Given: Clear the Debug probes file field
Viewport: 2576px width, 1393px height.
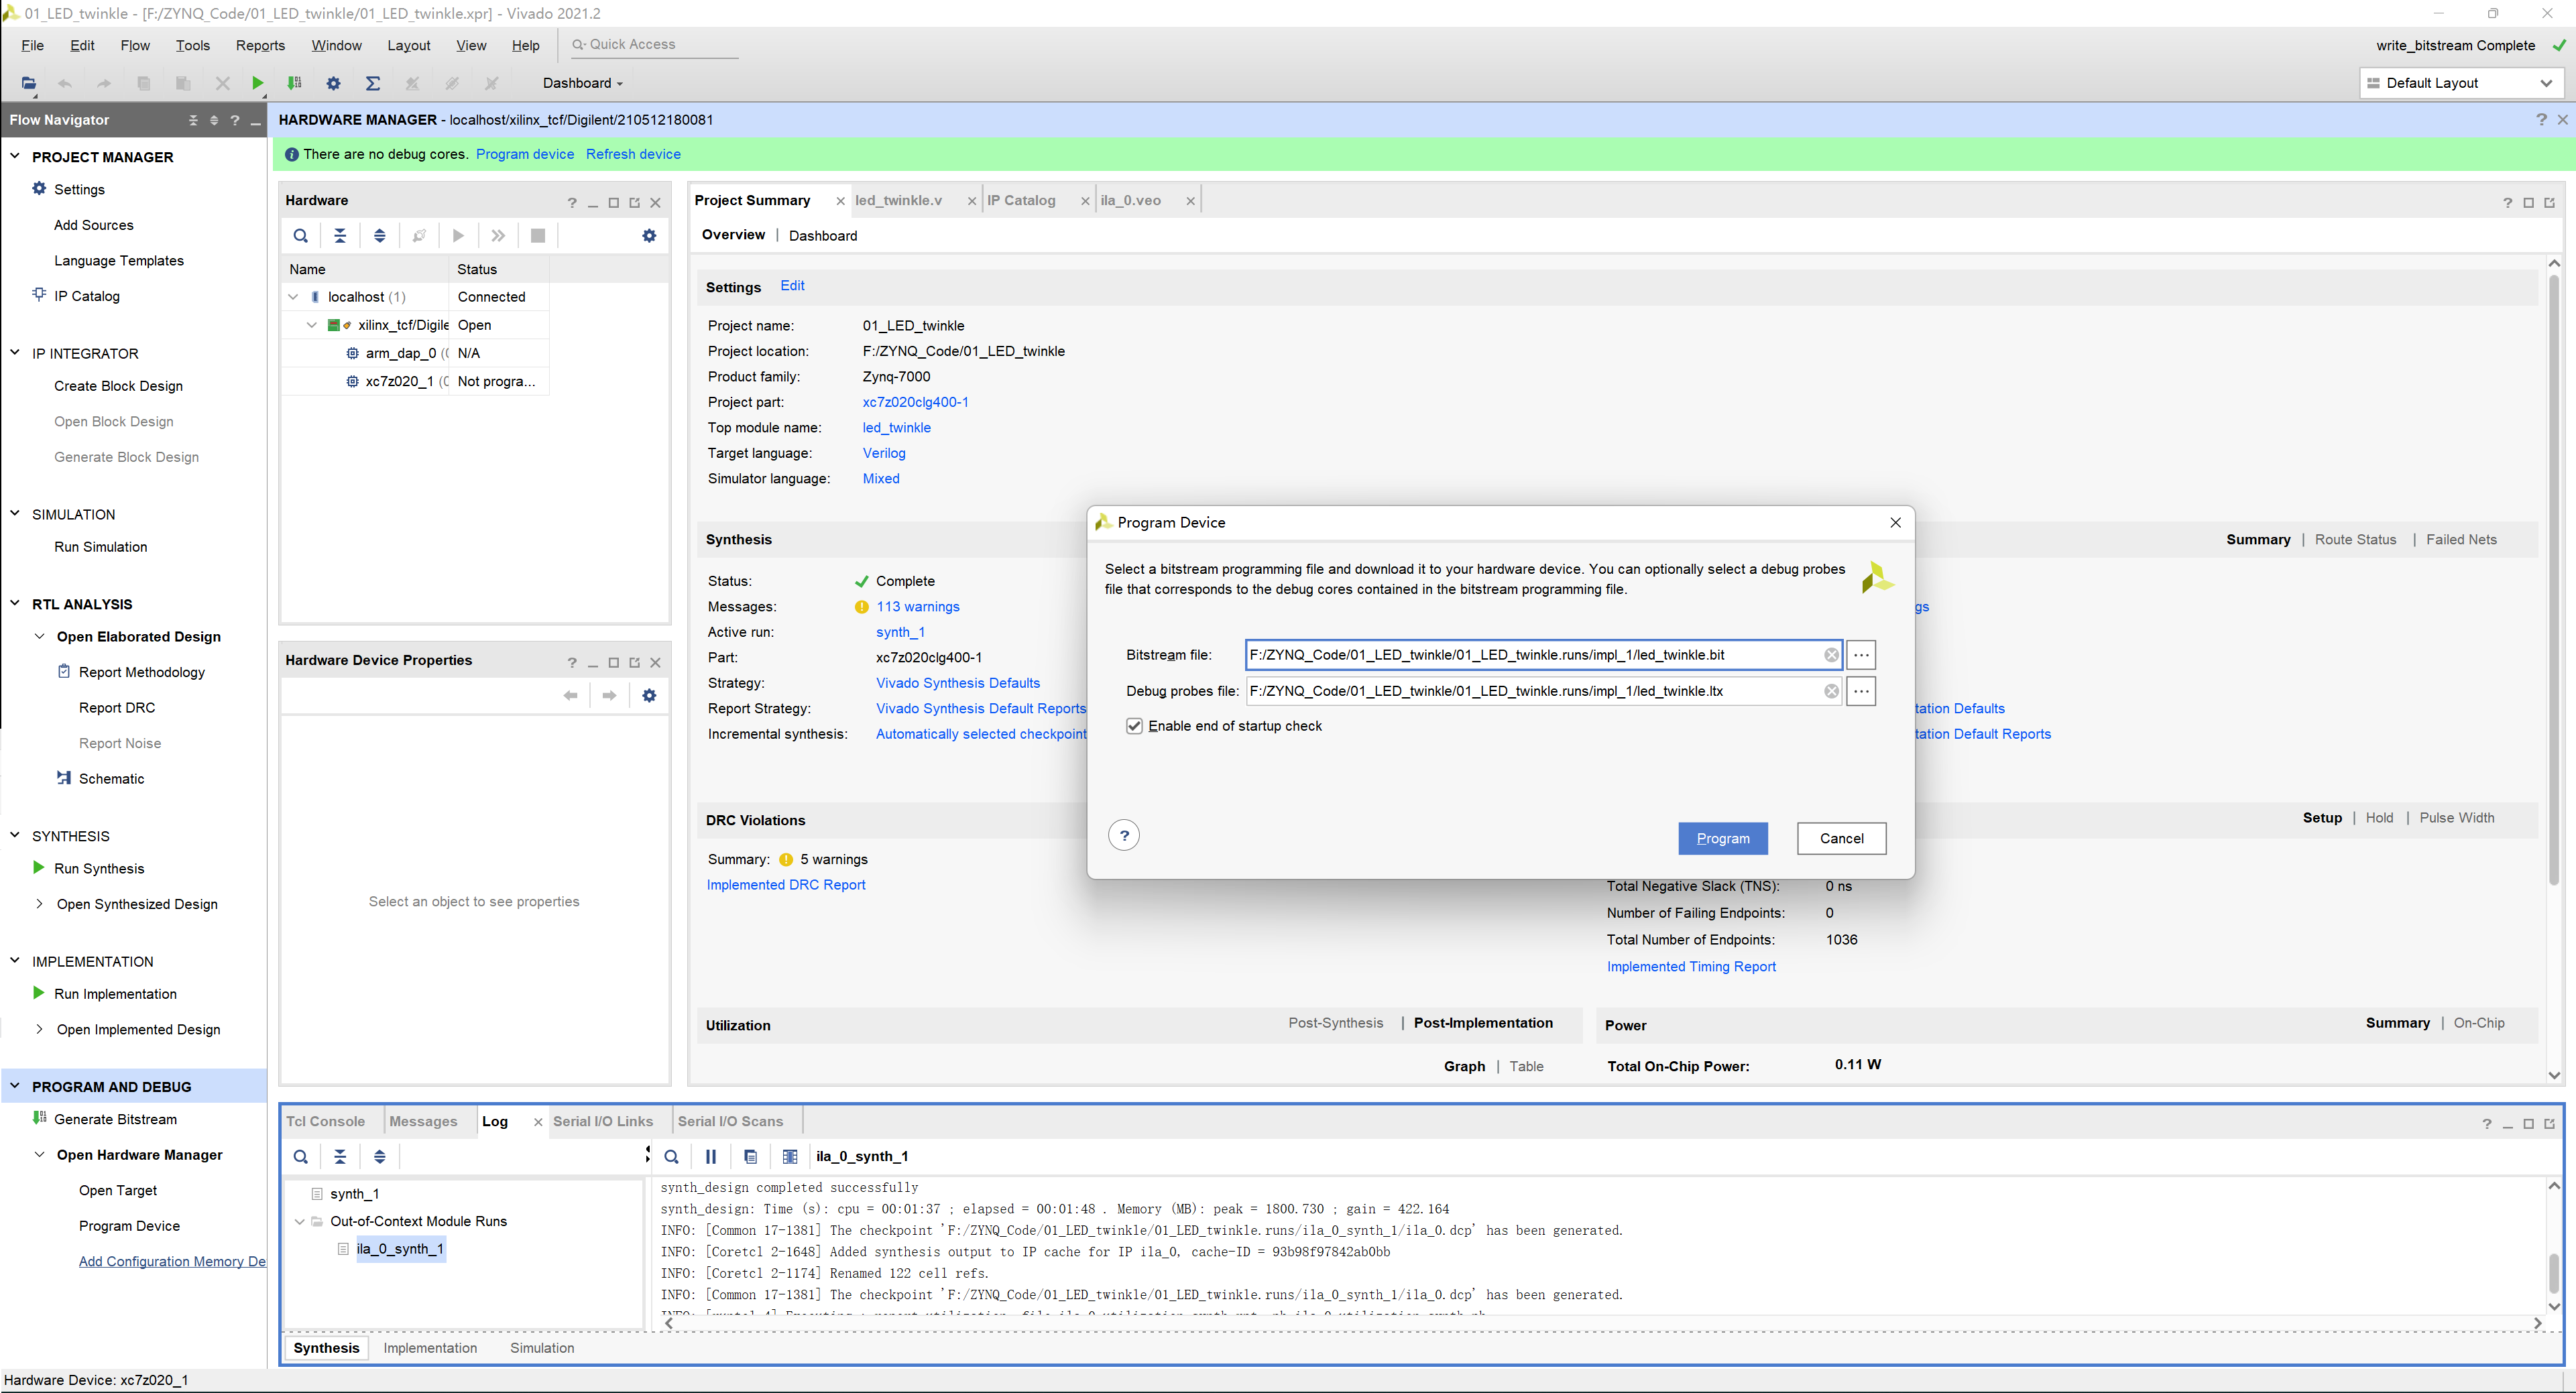Looking at the screenshot, I should point(1831,691).
